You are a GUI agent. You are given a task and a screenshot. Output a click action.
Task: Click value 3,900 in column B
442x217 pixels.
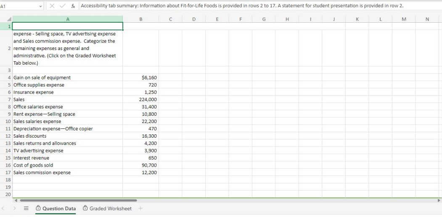140,151
